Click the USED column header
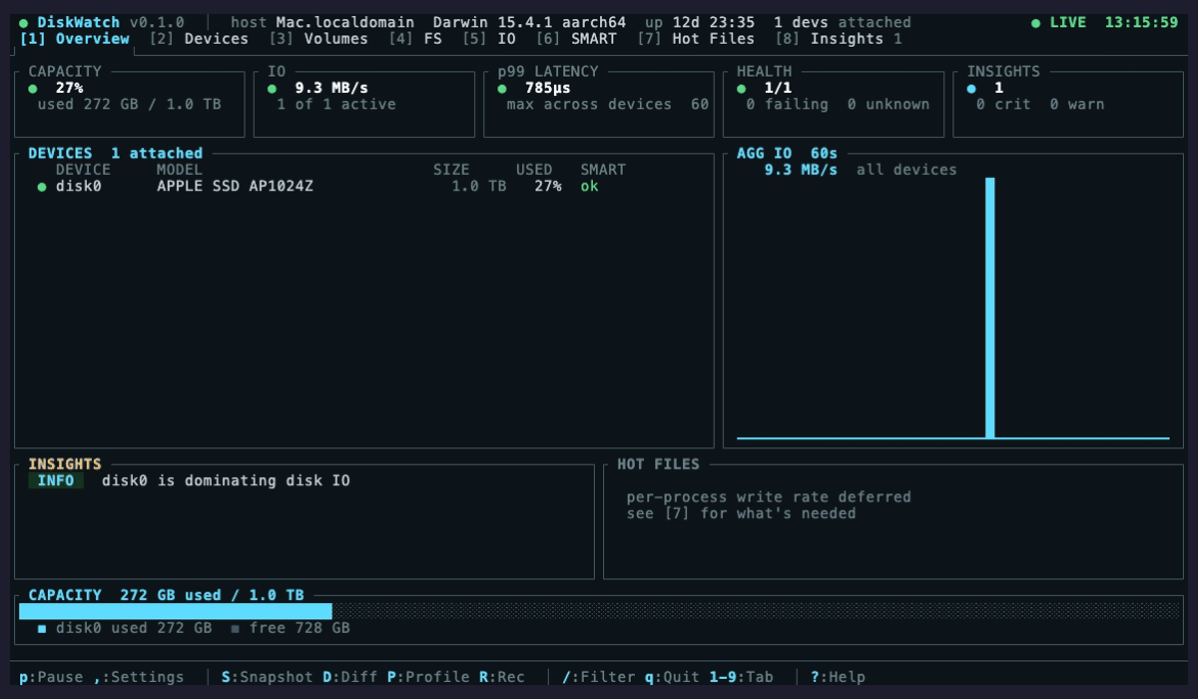1198x699 pixels. pos(534,170)
